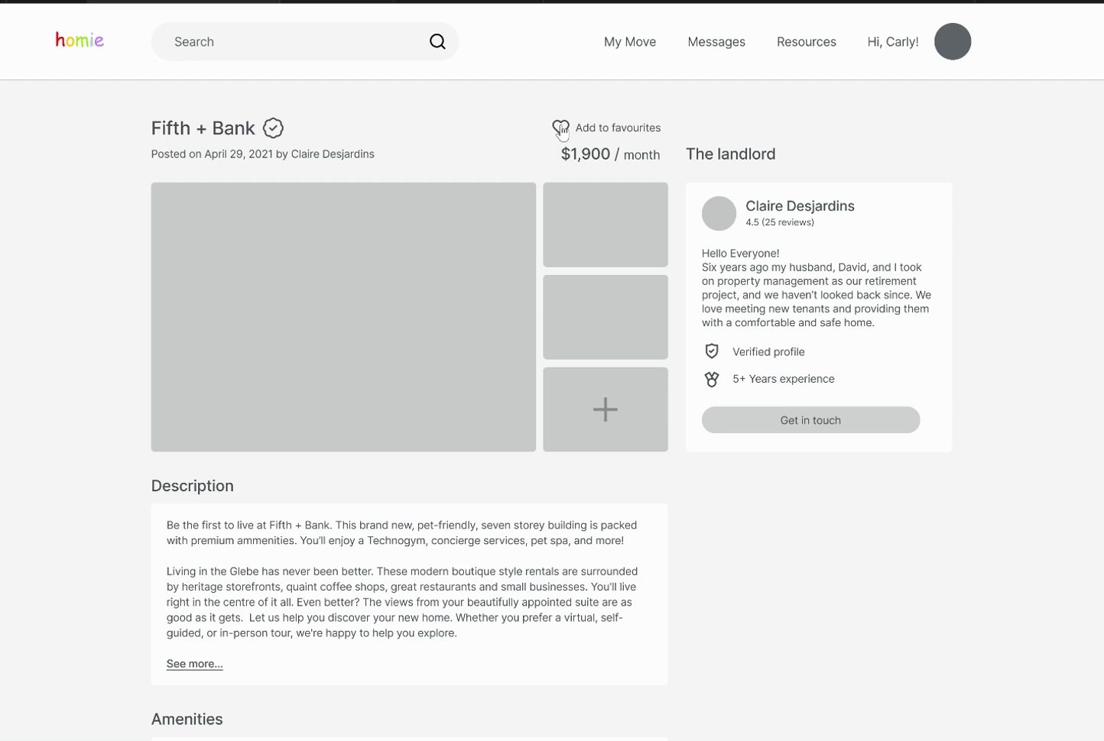Open the first small listing thumbnail
The width and height of the screenshot is (1104, 741).
point(606,225)
